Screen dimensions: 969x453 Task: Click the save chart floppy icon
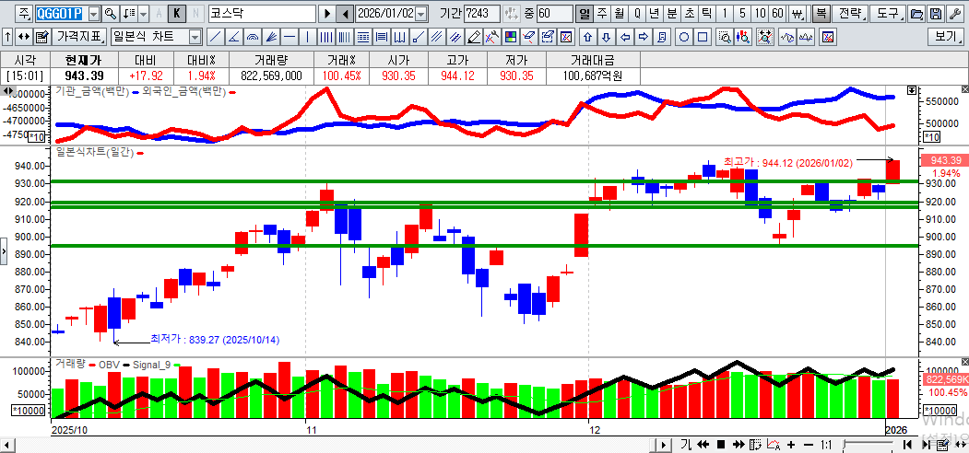[936, 14]
